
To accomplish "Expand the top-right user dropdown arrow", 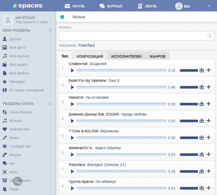I will click(209, 6).
